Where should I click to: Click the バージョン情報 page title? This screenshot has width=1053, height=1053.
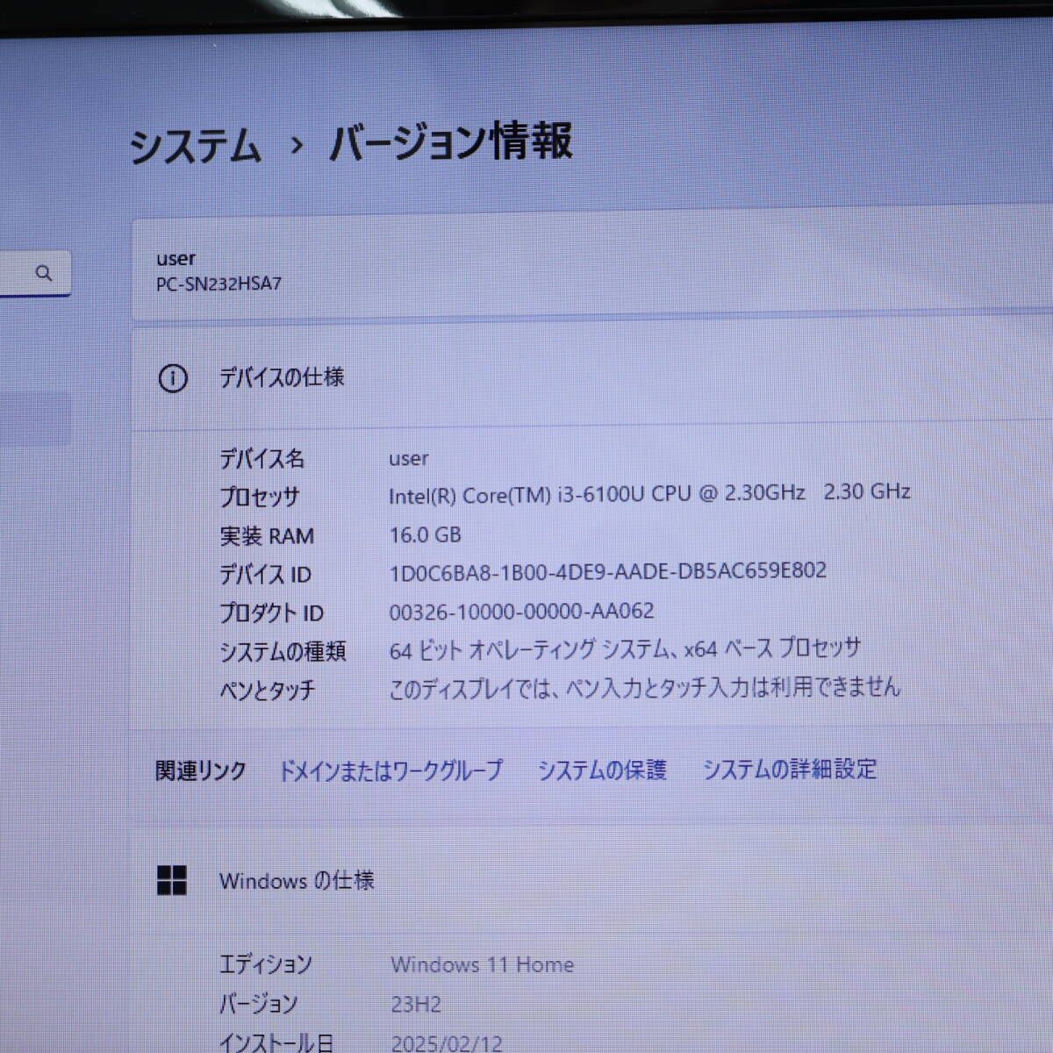tap(451, 141)
